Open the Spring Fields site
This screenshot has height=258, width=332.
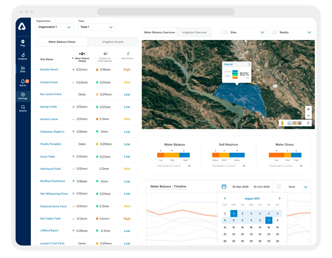pyautogui.click(x=48, y=107)
